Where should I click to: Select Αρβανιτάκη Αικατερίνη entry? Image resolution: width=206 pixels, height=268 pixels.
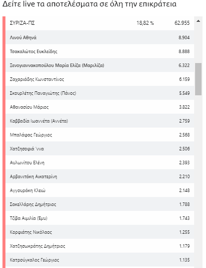tap(100, 176)
